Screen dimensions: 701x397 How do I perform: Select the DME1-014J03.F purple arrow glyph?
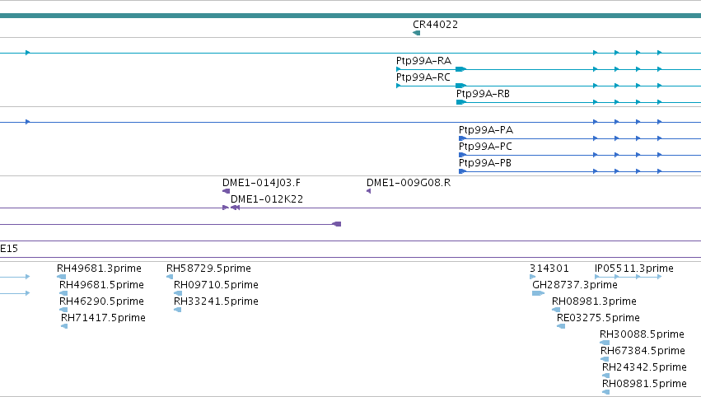(227, 191)
